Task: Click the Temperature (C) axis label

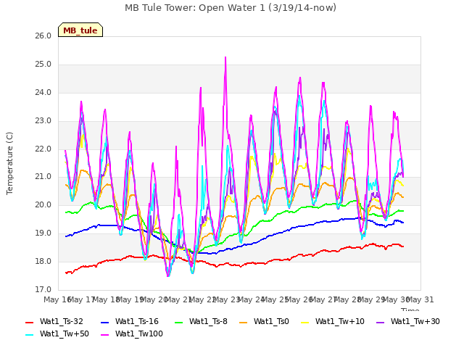Action: [9, 163]
